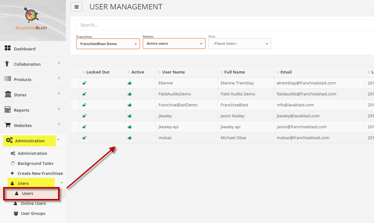374x223 pixels.
Task: Click the Administration gears icon in the highlighted menu
Action: coord(9,140)
